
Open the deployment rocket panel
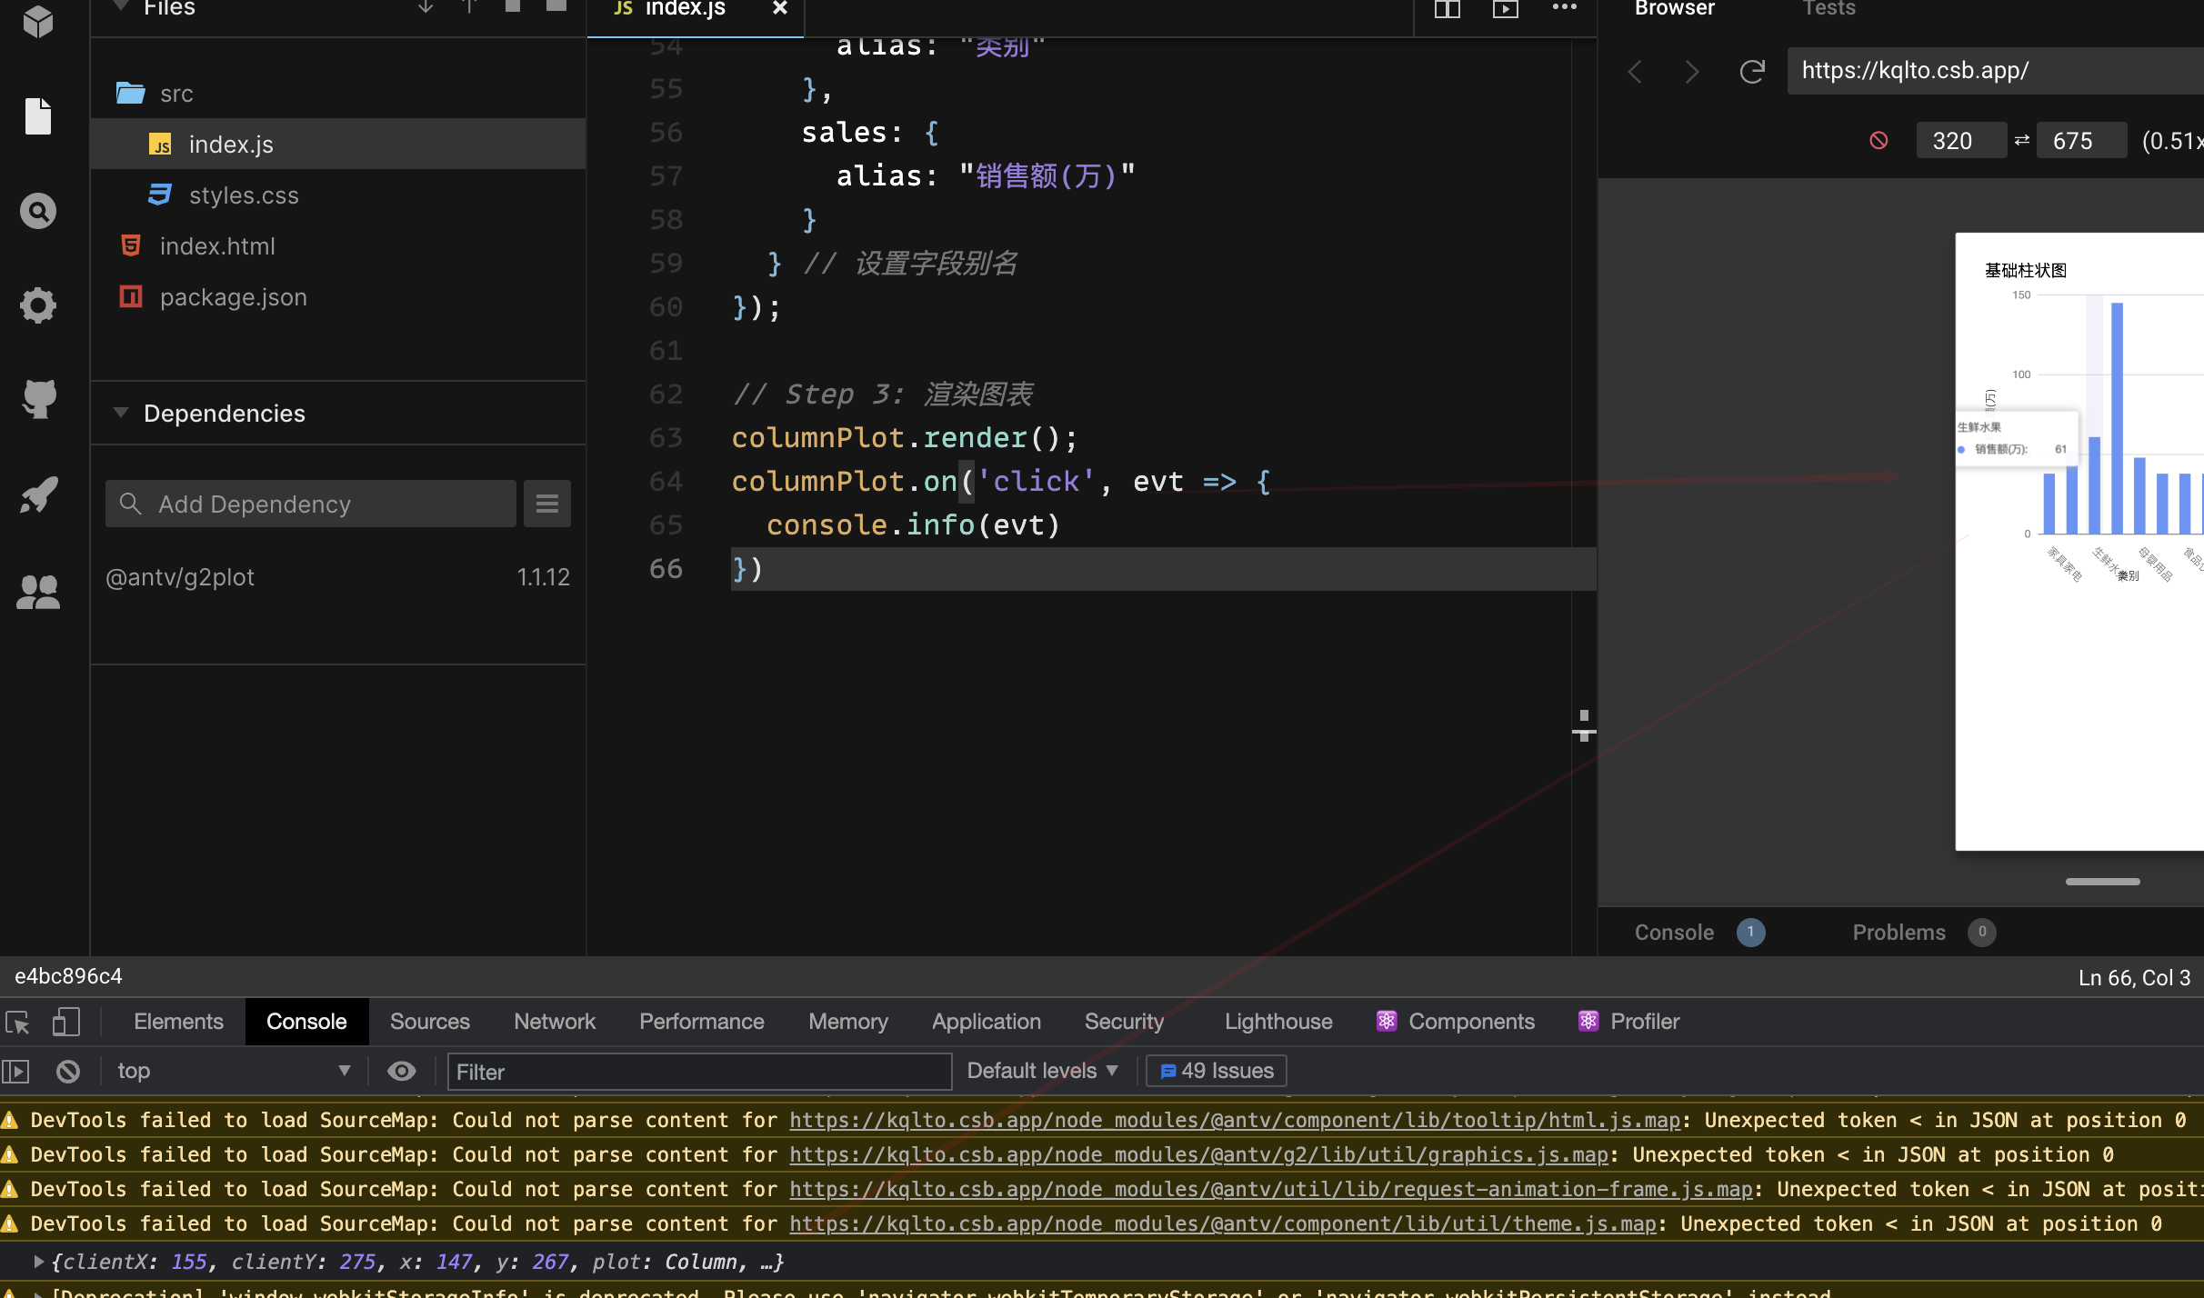[38, 494]
